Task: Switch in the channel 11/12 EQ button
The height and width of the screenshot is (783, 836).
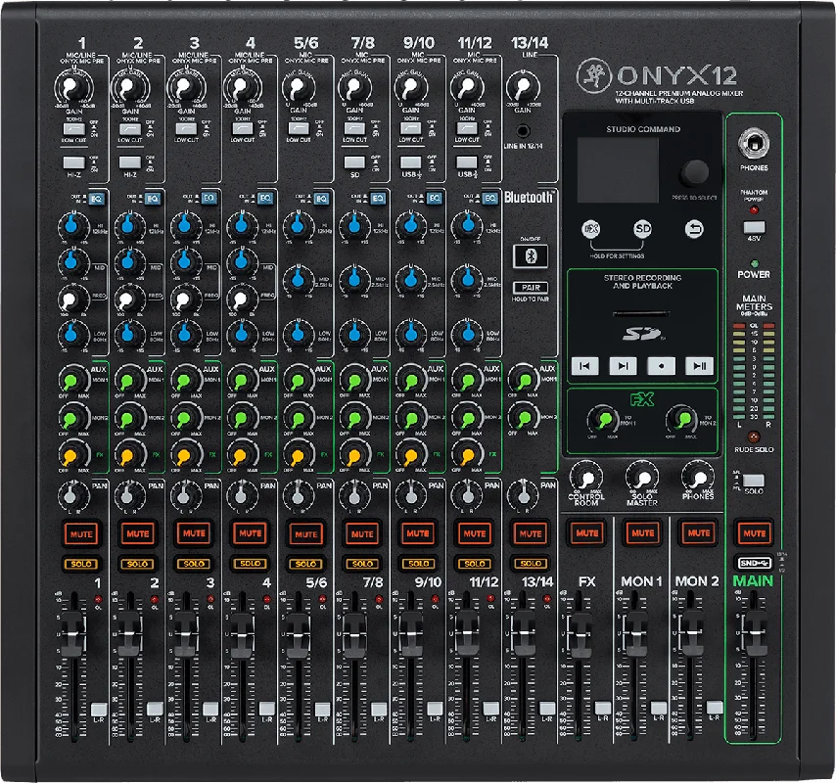Action: coord(489,199)
